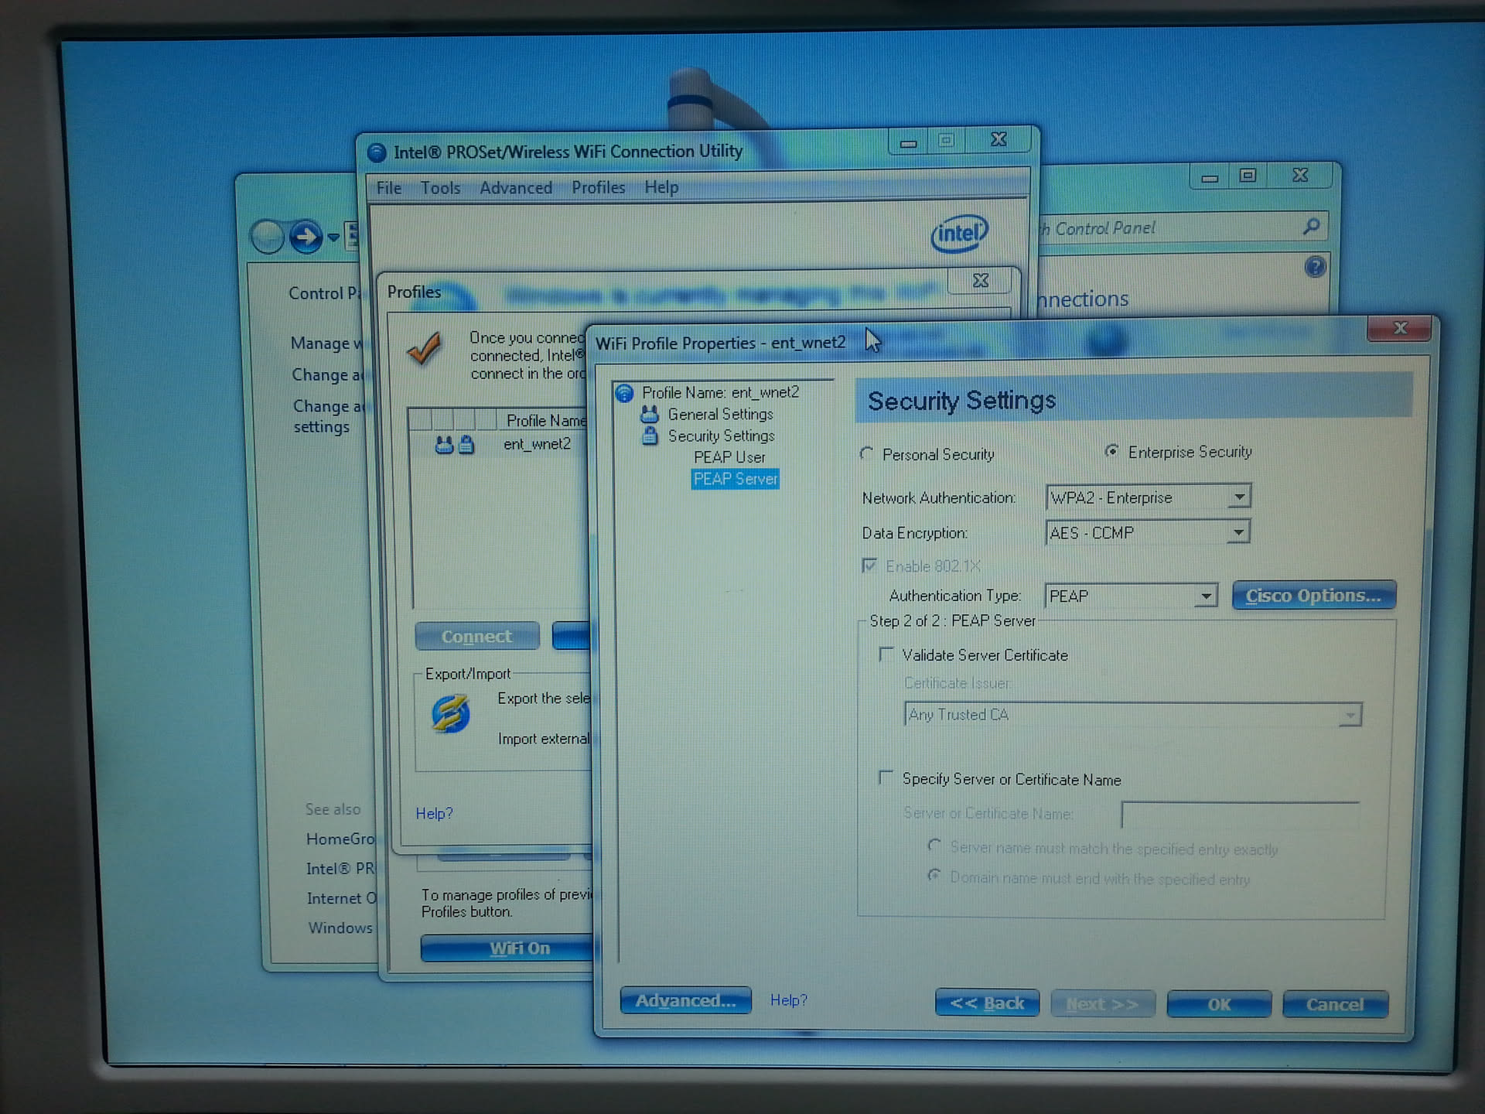This screenshot has width=1485, height=1114.
Task: Select the Personal Security radio button
Action: 867,453
